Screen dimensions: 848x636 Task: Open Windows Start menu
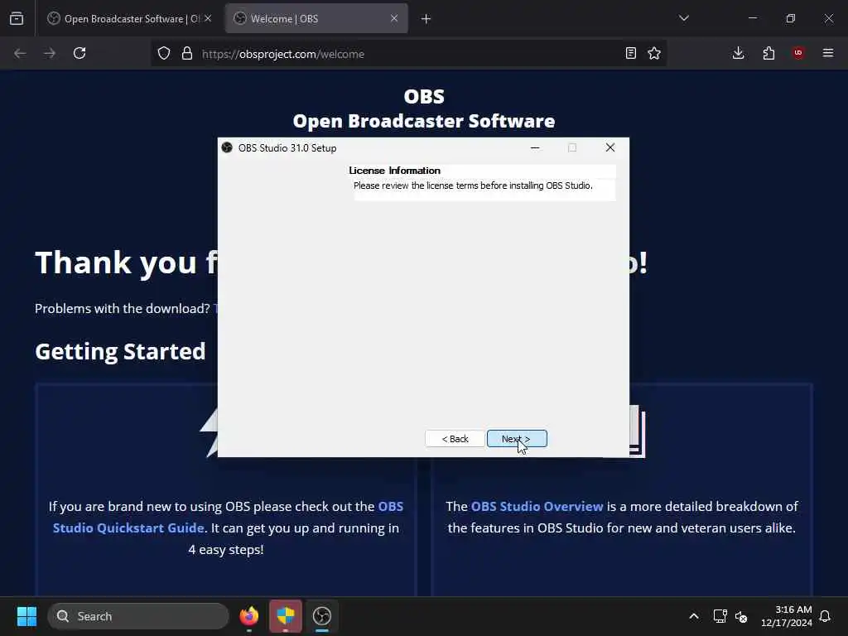click(26, 616)
